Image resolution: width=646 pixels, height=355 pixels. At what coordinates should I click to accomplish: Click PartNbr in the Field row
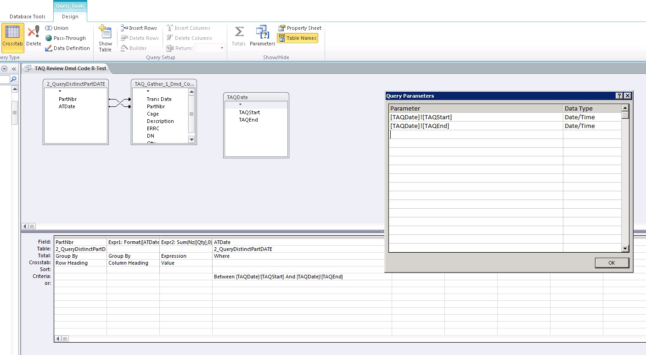coord(80,242)
